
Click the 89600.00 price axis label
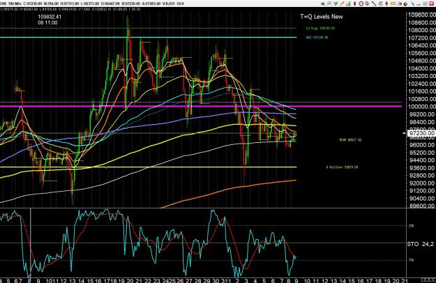point(422,206)
